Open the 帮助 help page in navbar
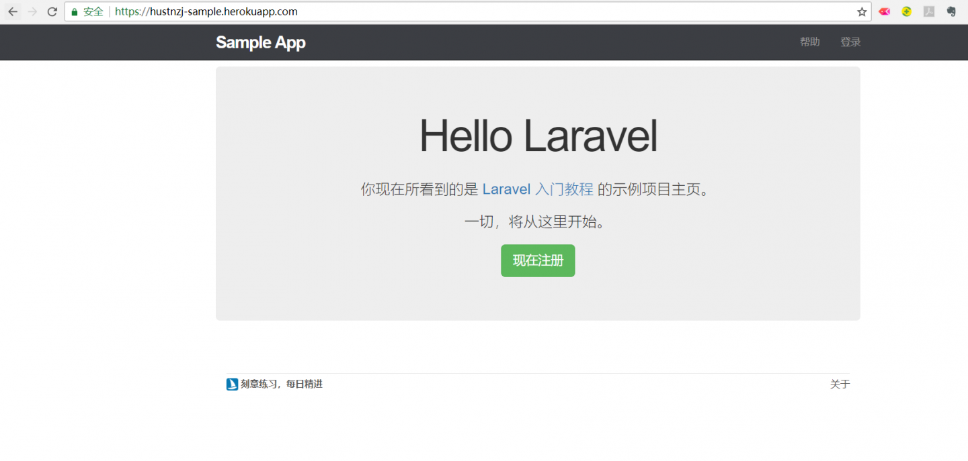Viewport: 968px width, 461px height. pyautogui.click(x=809, y=42)
